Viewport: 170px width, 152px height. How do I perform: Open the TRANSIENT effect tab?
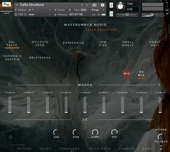coord(69,149)
